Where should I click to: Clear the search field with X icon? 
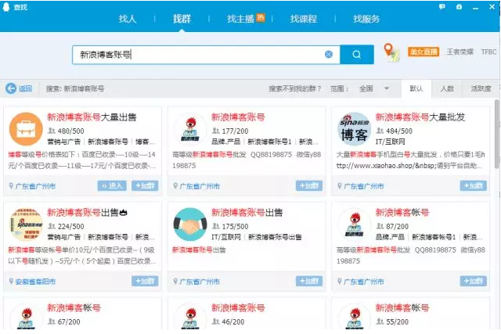(x=329, y=55)
